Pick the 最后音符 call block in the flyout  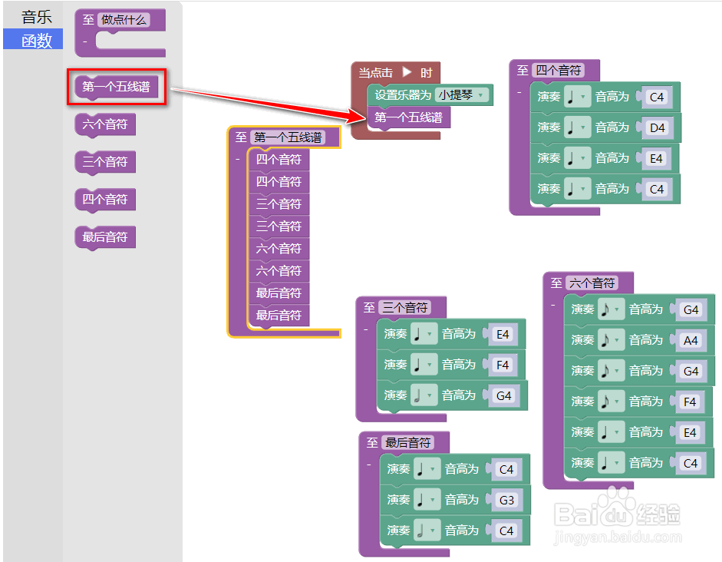coord(105,237)
